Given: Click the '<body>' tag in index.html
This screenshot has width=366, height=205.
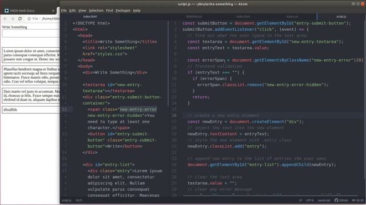Looking at the screenshot, I should [85, 66].
